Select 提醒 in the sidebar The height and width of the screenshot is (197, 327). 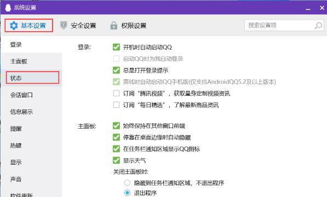[x=31, y=129]
